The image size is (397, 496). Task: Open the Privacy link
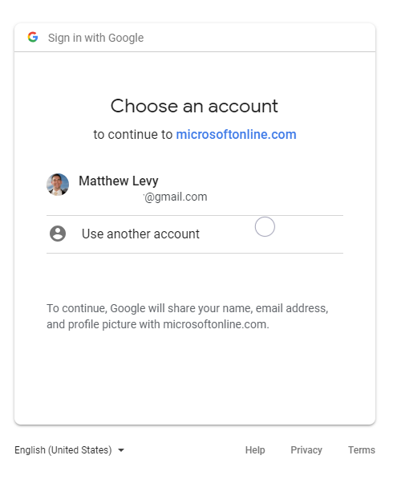click(x=306, y=449)
